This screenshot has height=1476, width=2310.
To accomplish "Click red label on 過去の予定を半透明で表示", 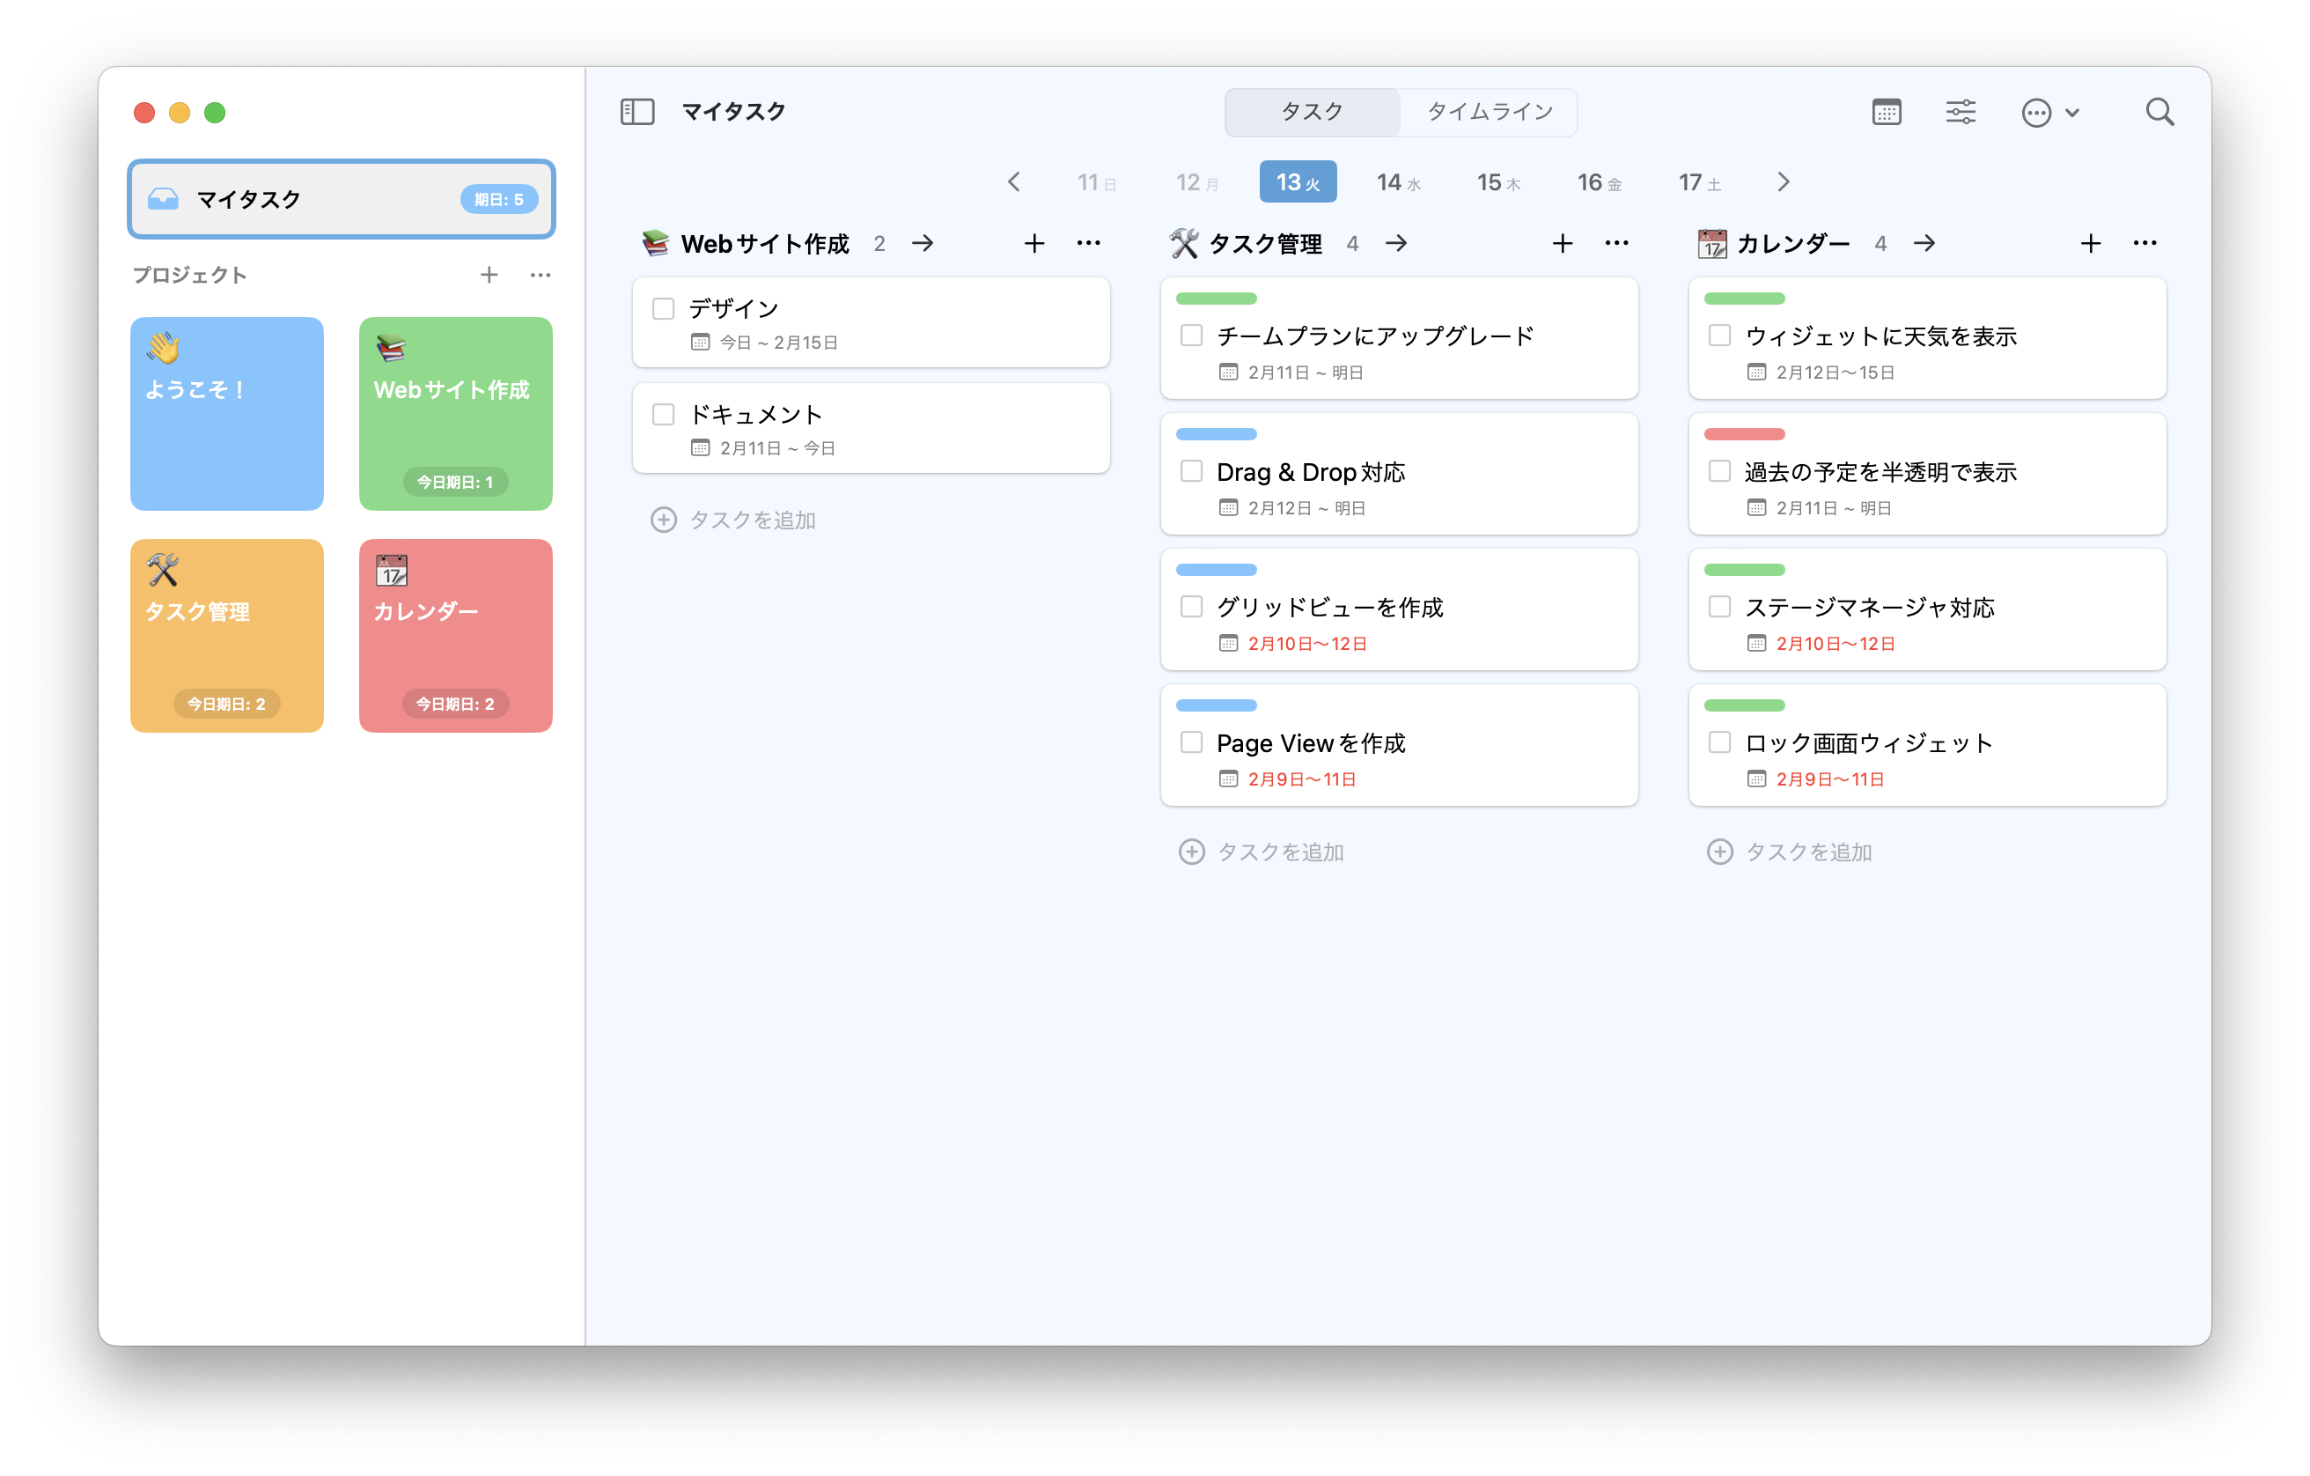I will (x=1743, y=435).
